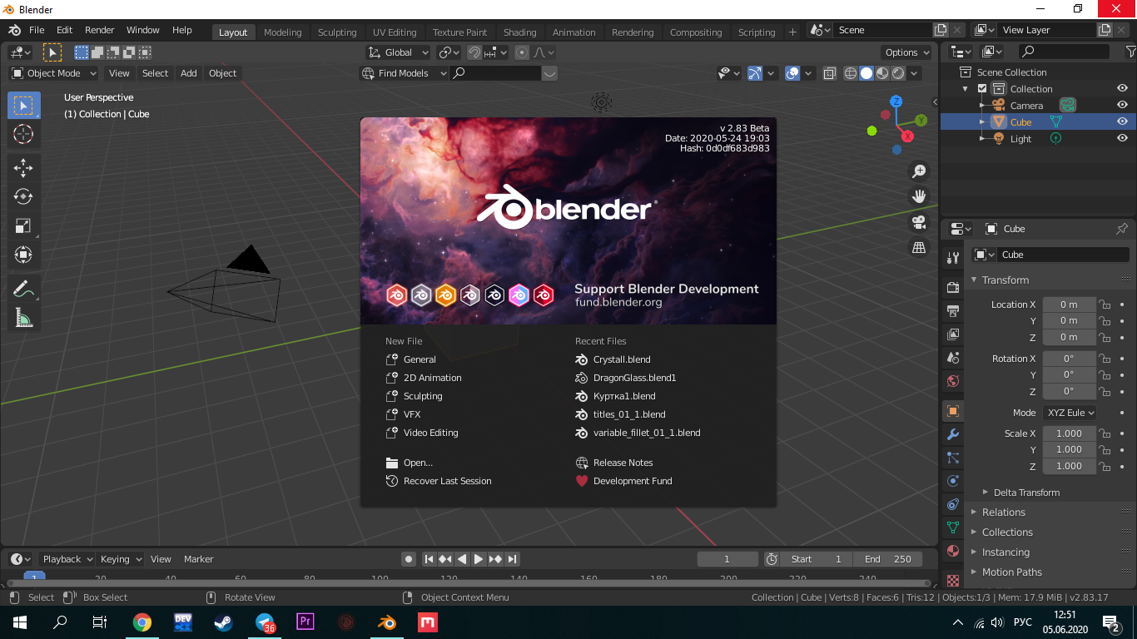The width and height of the screenshot is (1137, 639).
Task: Switch to the UV Editing workspace tab
Action: [395, 32]
